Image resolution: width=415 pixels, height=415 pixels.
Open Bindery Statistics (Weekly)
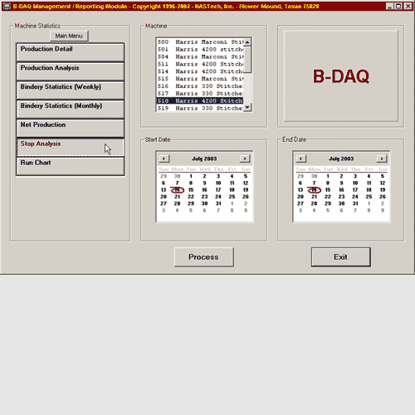tap(71, 90)
